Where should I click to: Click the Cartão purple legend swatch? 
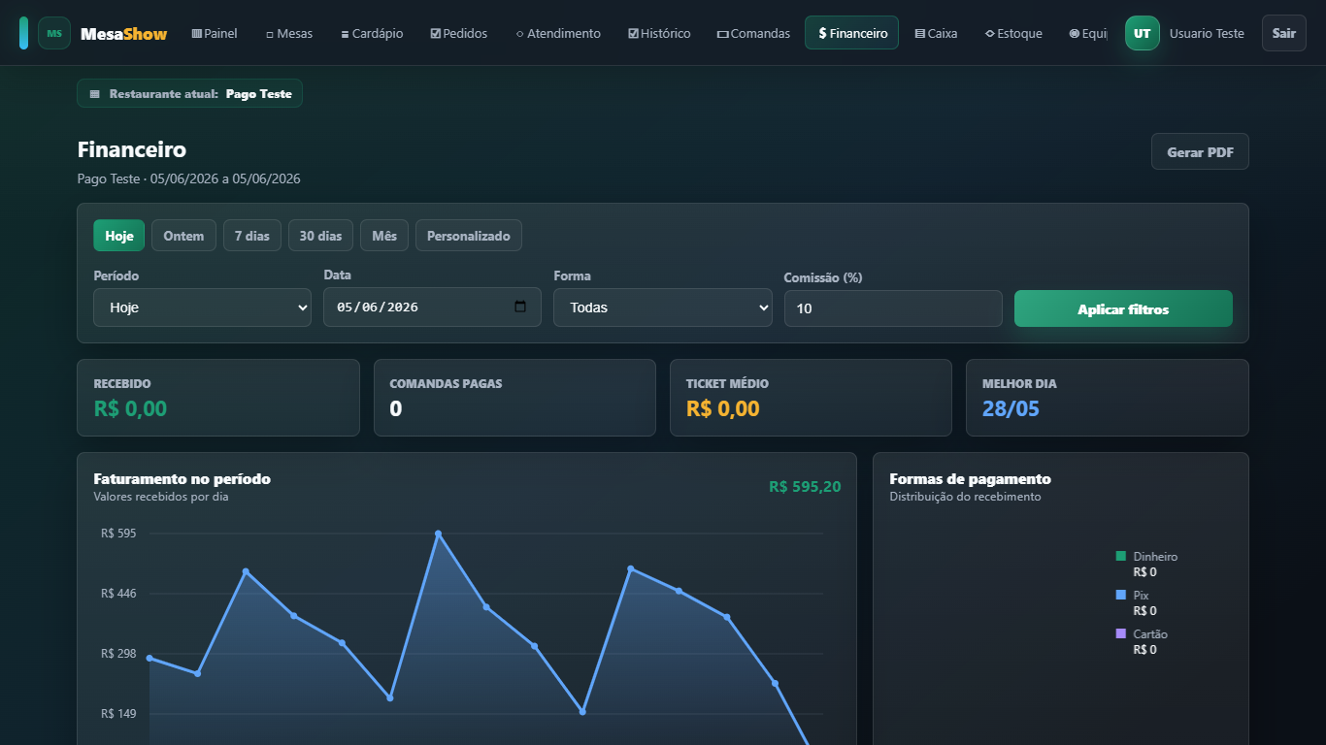point(1121,633)
